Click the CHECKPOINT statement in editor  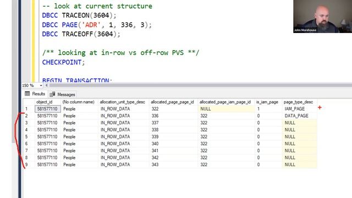pos(64,62)
